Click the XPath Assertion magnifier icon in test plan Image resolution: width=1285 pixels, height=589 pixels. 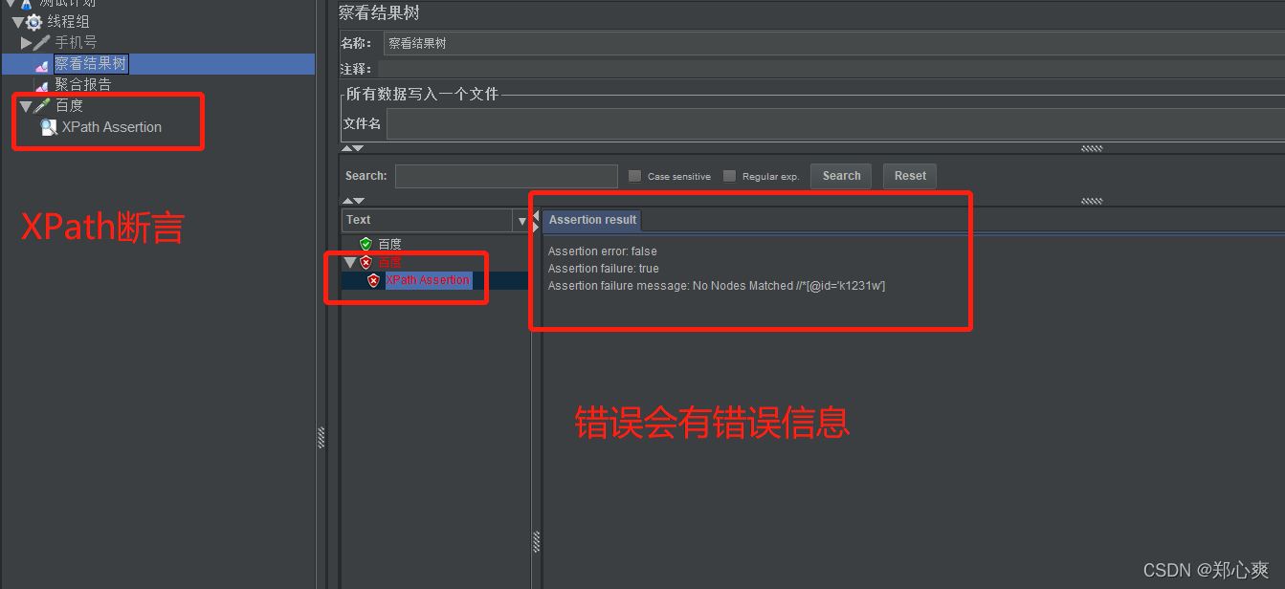coord(49,127)
